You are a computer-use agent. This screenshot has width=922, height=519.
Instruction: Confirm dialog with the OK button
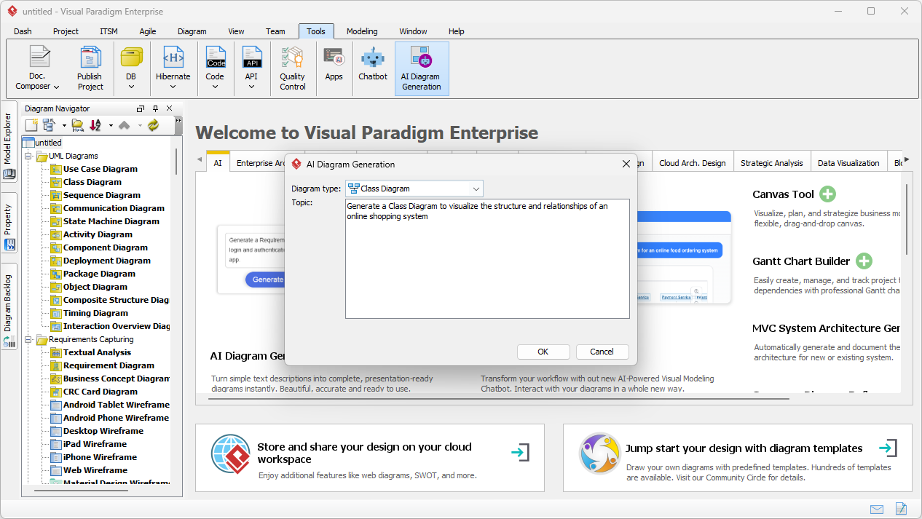[x=543, y=352]
